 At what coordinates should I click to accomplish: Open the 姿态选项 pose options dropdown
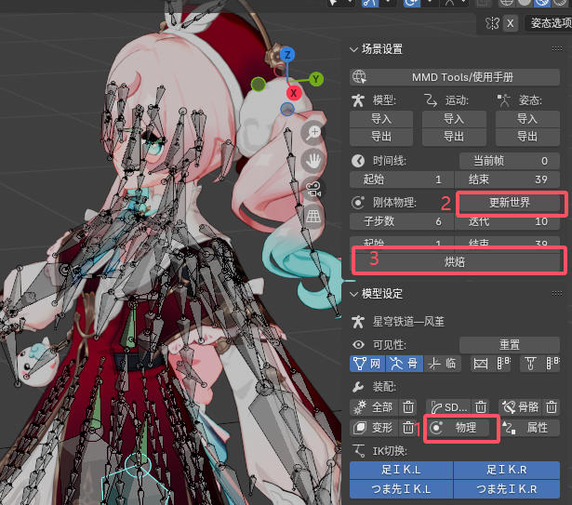pyautogui.click(x=549, y=23)
